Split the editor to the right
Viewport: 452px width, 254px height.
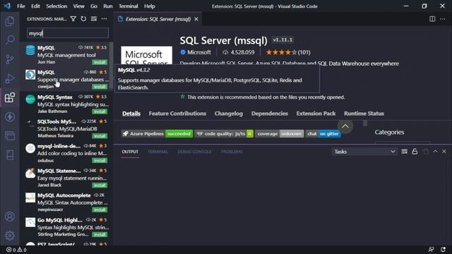click(x=432, y=19)
